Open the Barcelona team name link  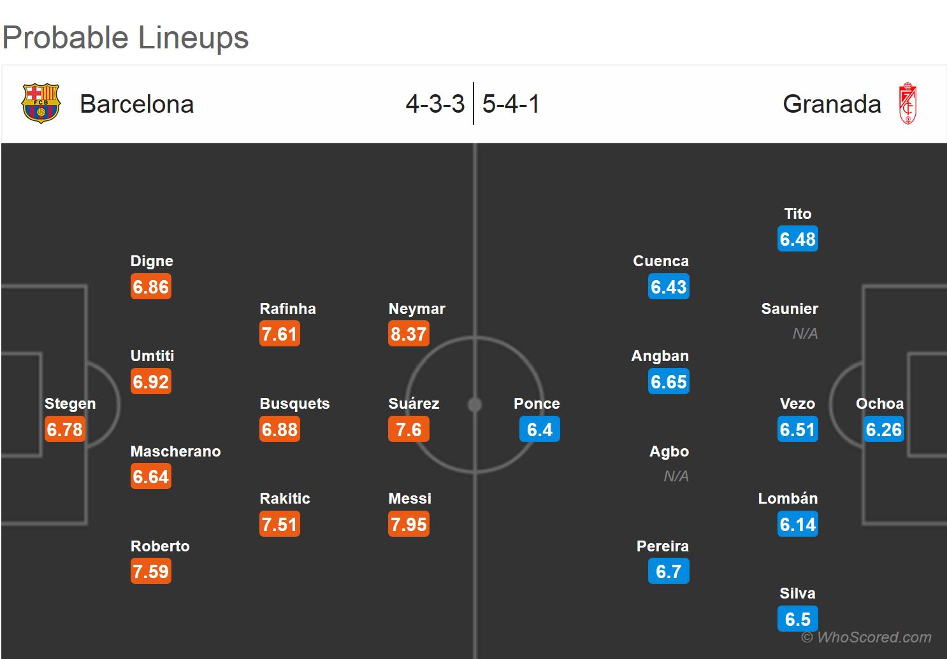(x=136, y=104)
